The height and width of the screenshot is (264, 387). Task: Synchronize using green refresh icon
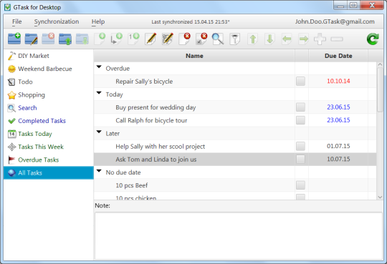click(373, 39)
